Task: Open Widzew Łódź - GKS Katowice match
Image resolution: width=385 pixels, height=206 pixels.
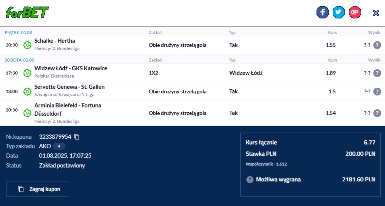Action: click(x=71, y=68)
